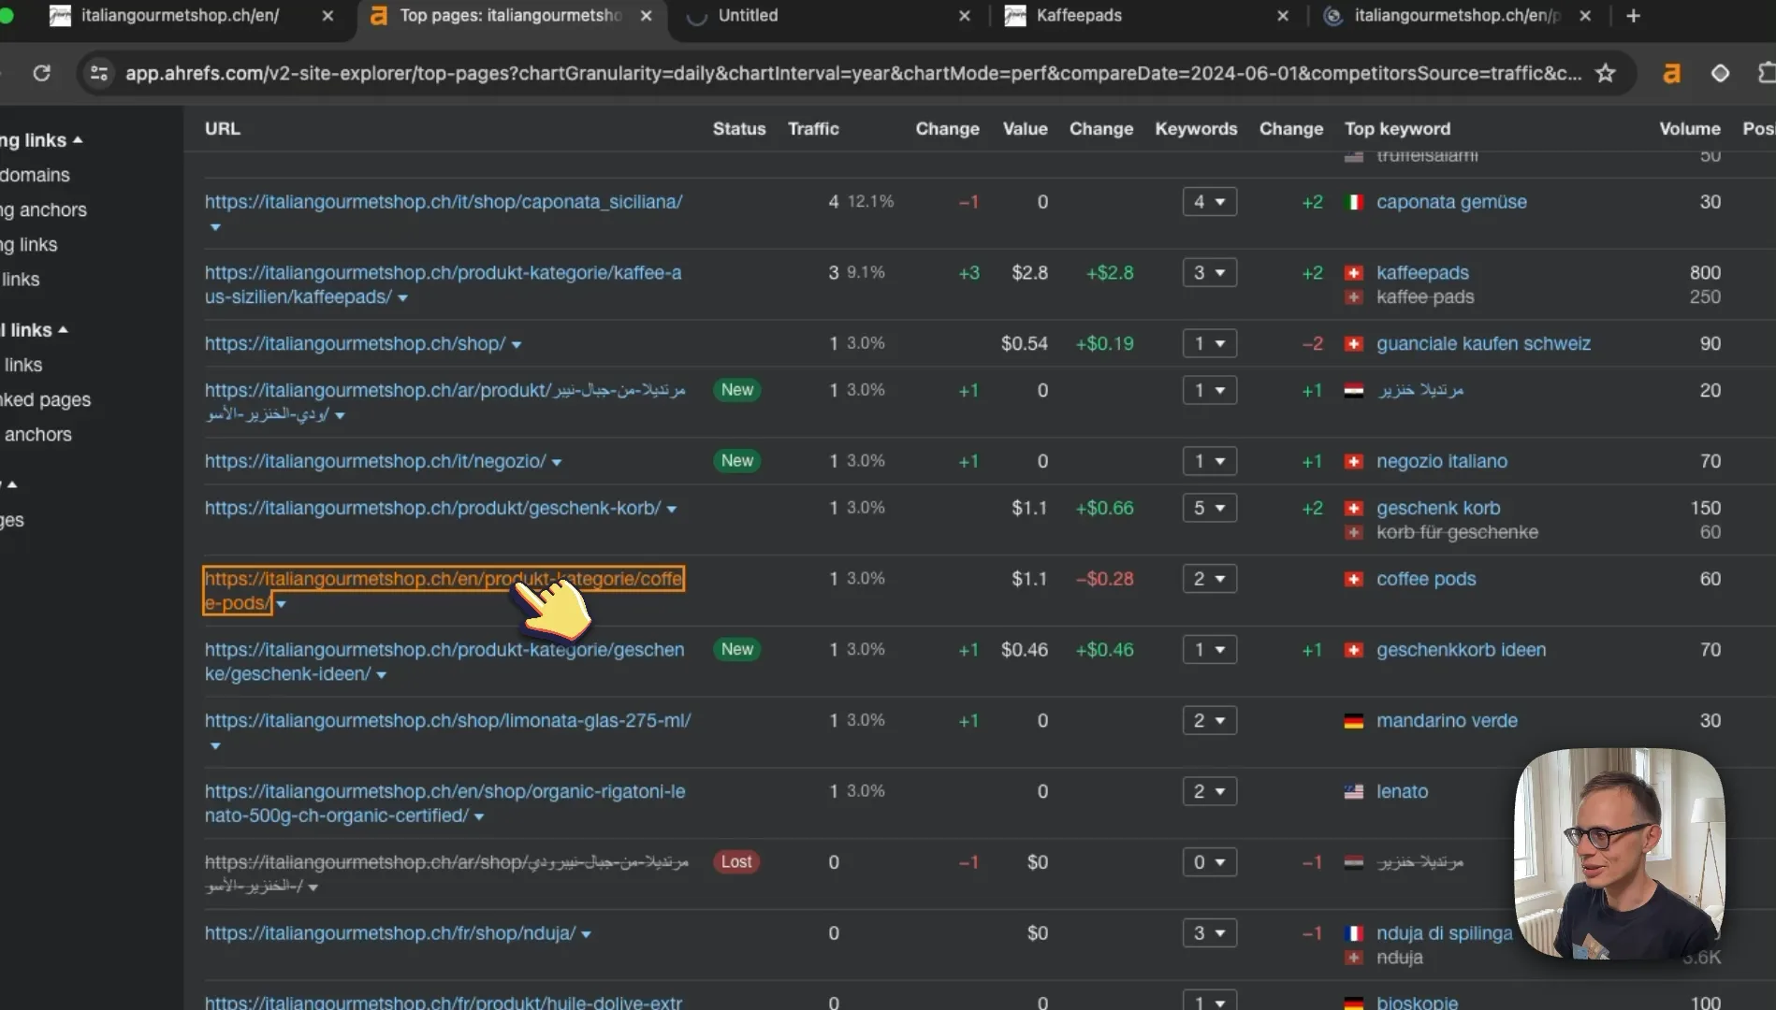The image size is (1776, 1010).
Task: Open a new browser tab
Action: 1633,16
